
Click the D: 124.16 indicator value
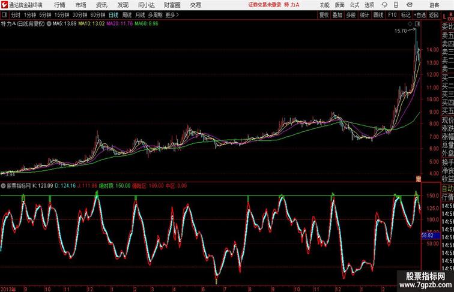[x=65, y=186]
